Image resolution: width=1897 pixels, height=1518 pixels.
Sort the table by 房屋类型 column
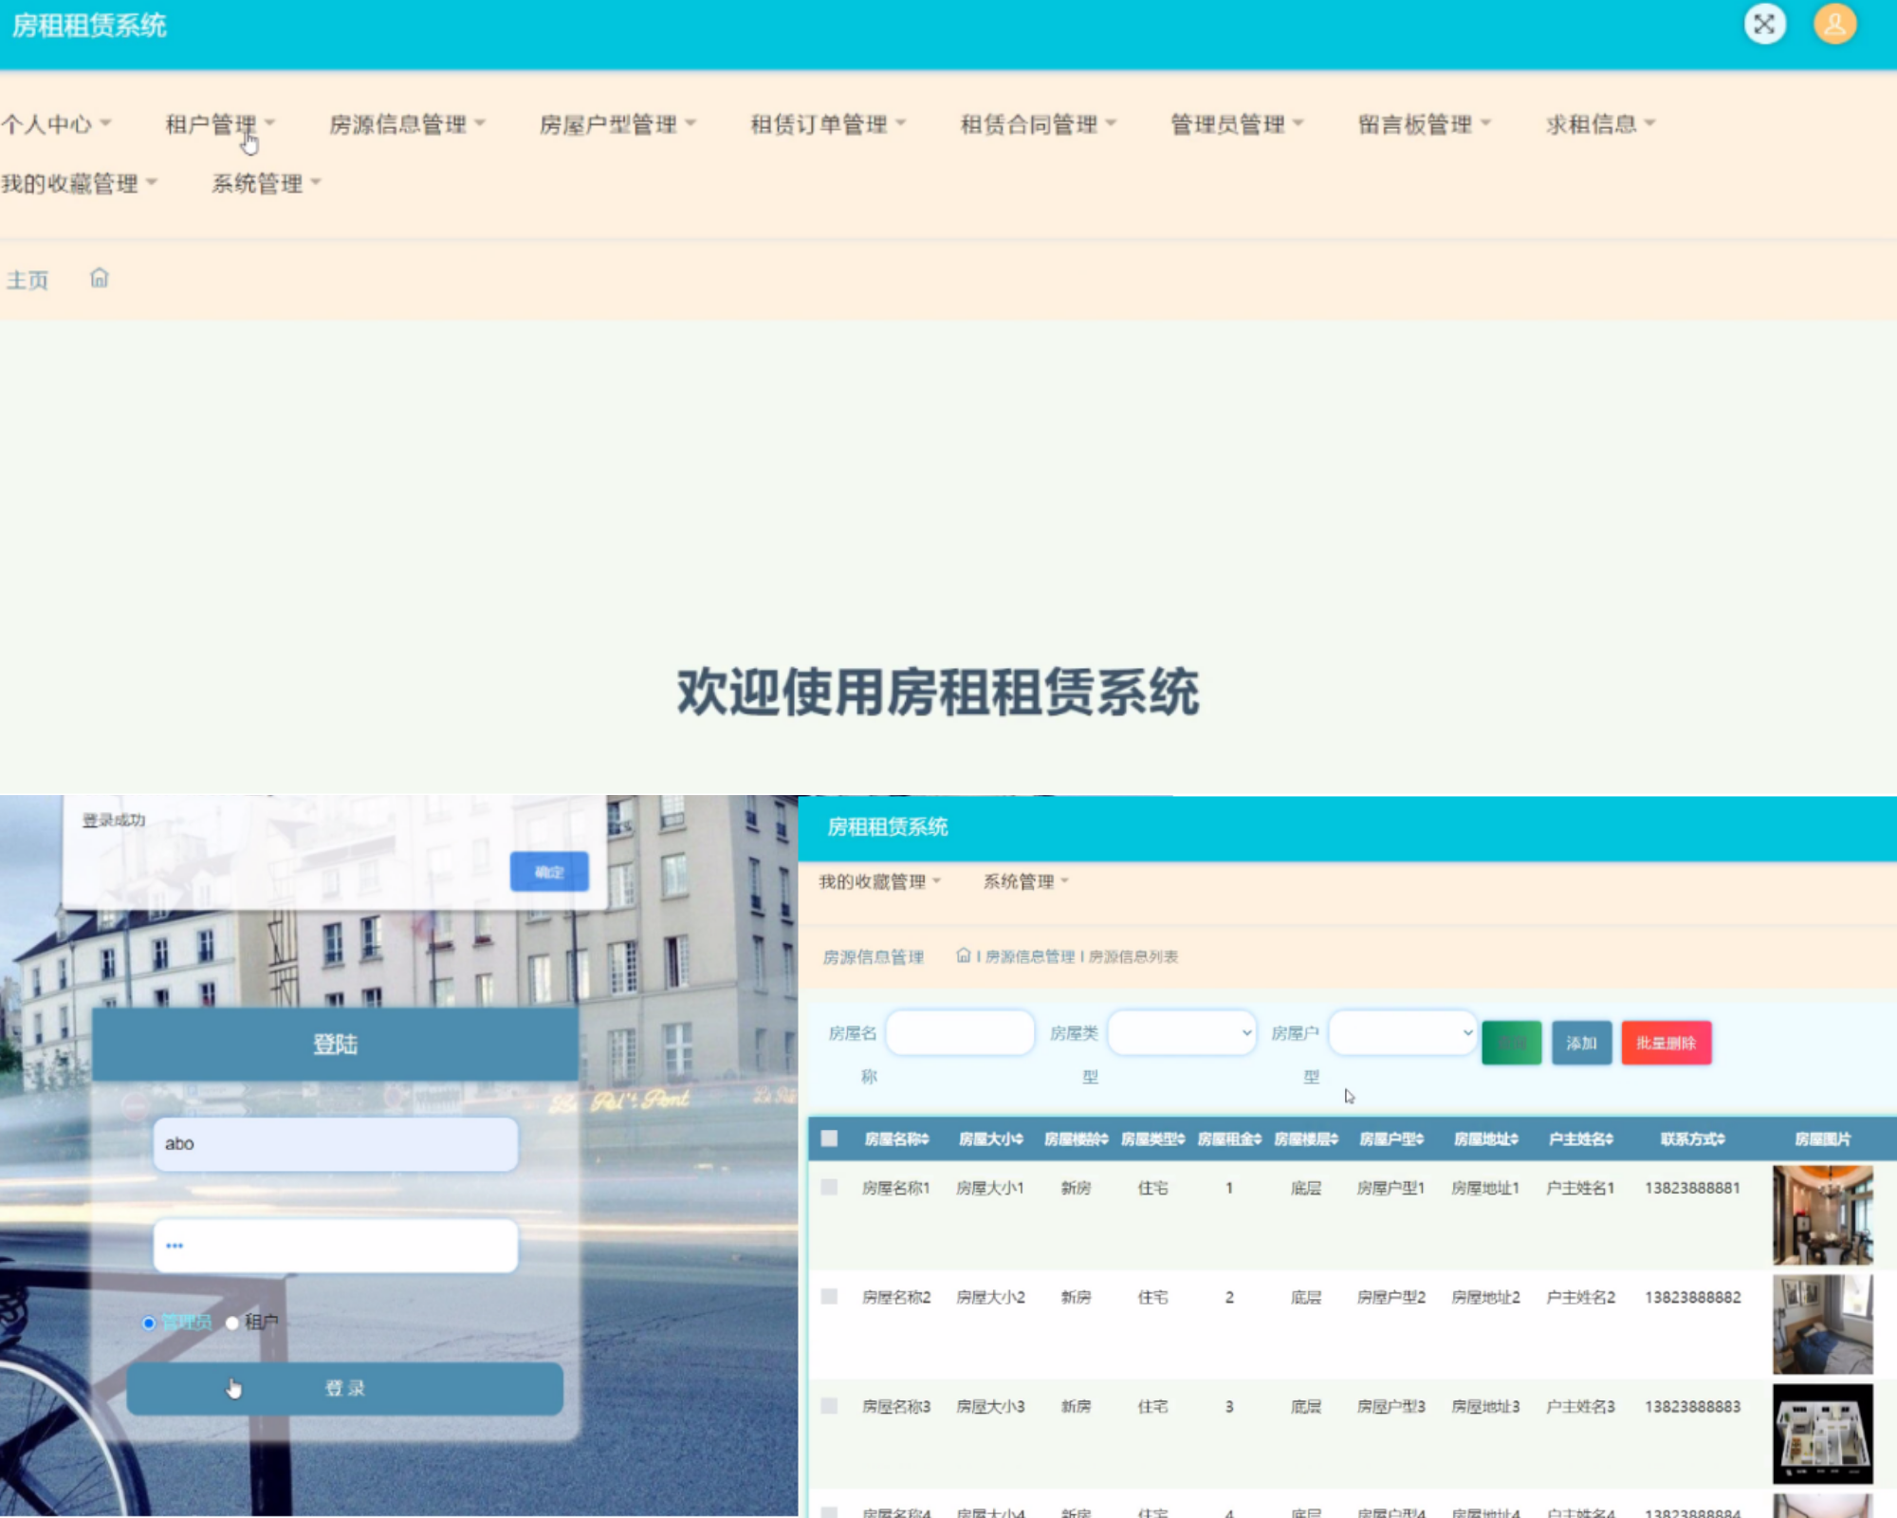pos(1153,1138)
